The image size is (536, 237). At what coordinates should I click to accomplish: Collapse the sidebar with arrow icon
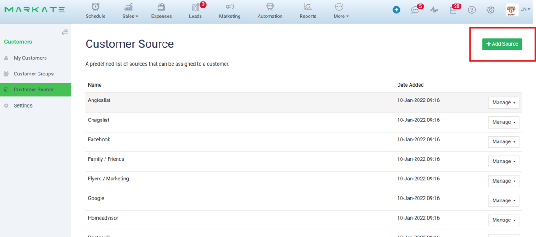65,32
